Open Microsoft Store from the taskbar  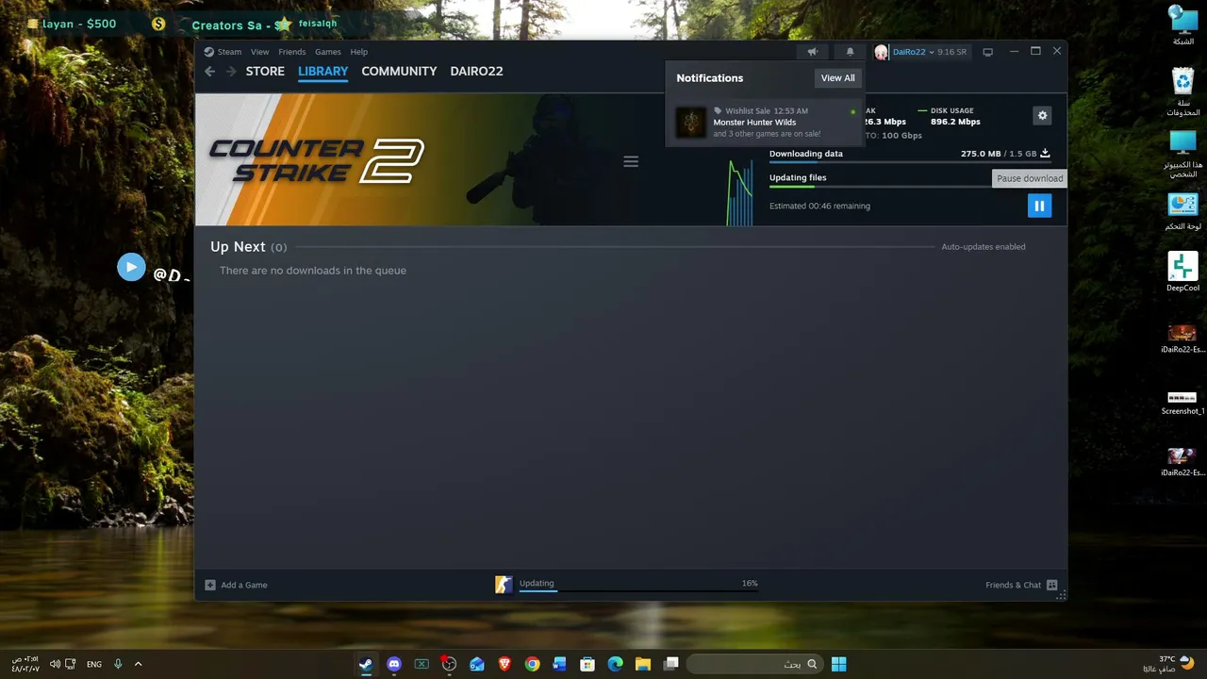click(587, 664)
